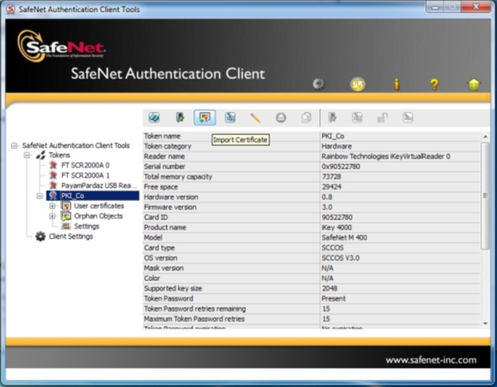Click the grayed token-arrow icon right of the separator
Image resolution: width=497 pixels, height=387 pixels.
(332, 118)
